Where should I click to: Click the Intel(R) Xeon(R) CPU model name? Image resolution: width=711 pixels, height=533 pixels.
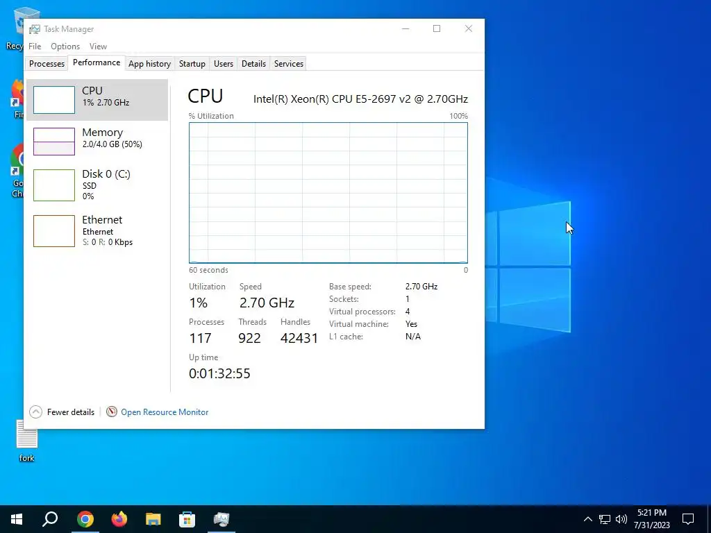(x=360, y=99)
